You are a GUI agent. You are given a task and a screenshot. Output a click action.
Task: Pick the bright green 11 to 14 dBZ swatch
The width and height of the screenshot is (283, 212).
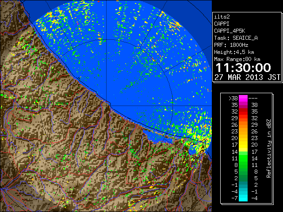(x=243, y=158)
